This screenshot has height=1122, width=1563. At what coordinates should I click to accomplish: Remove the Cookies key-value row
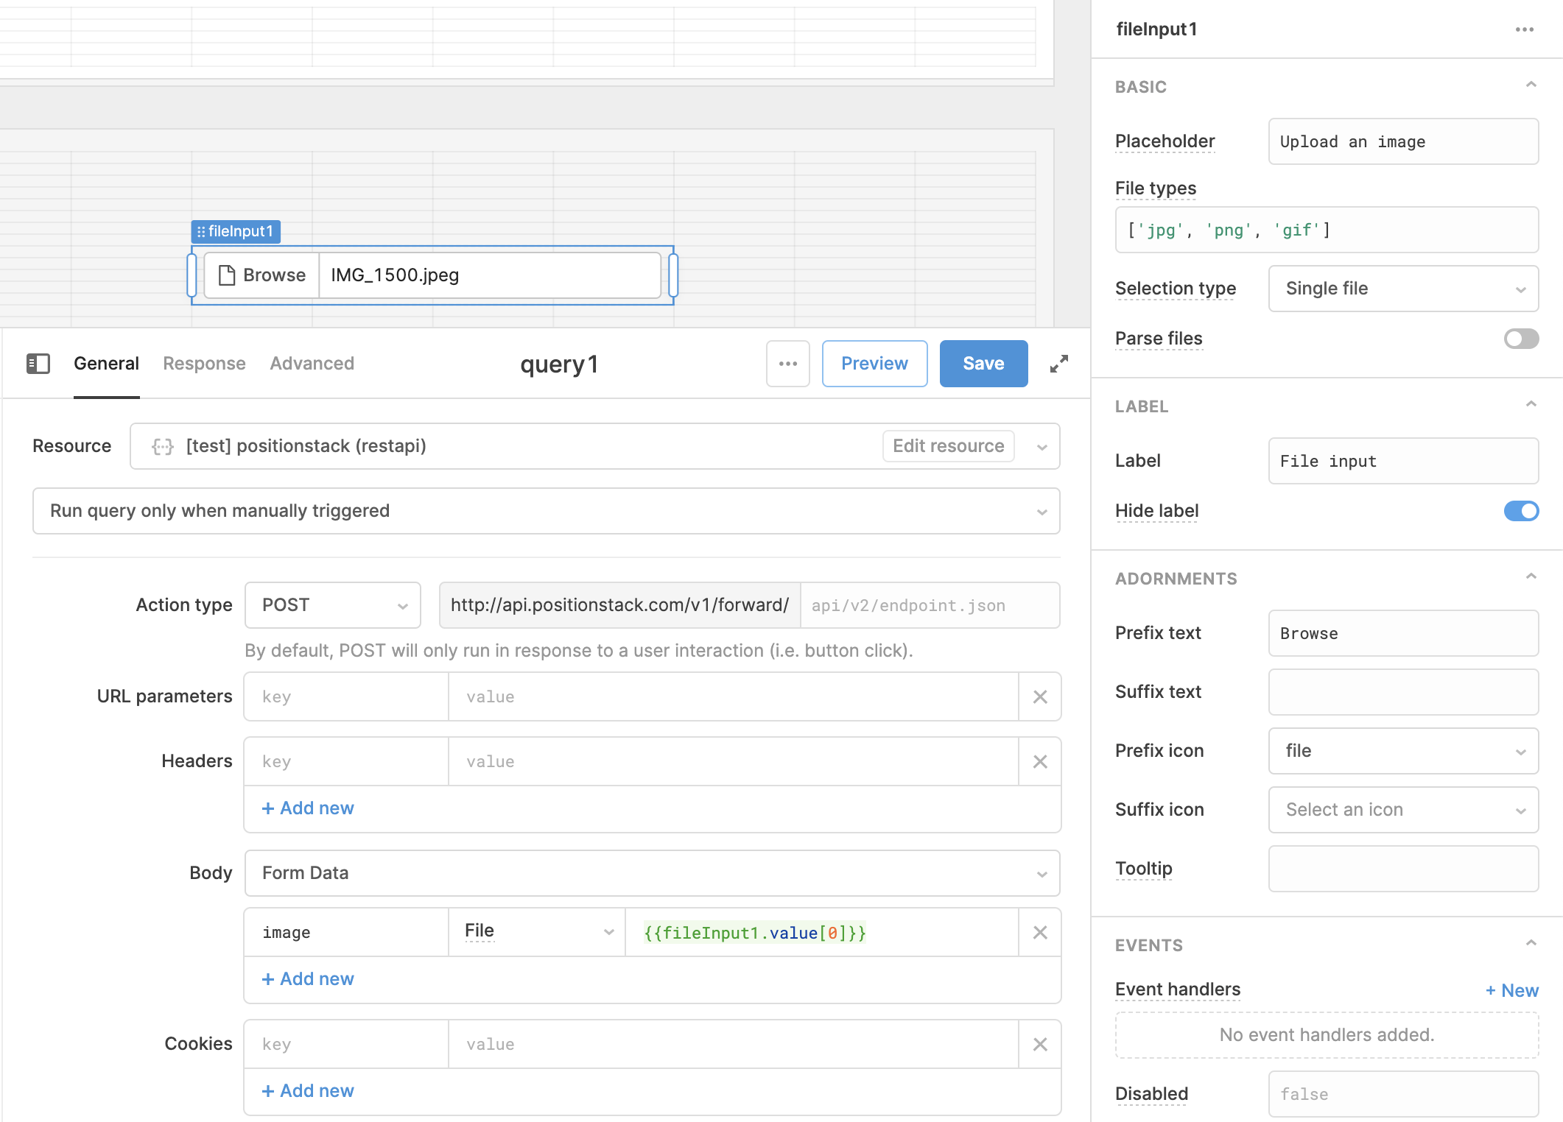pos(1040,1044)
